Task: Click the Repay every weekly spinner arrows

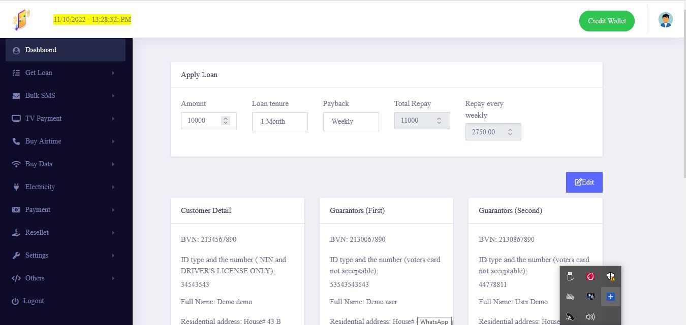Action: [x=511, y=132]
